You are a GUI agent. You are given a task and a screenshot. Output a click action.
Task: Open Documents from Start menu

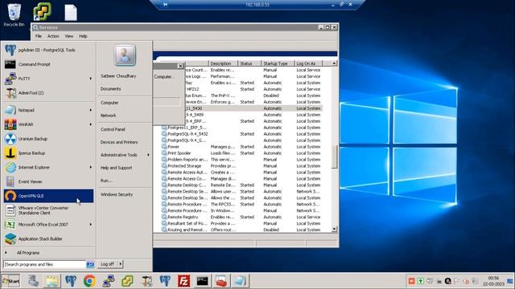click(111, 89)
